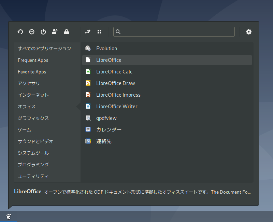Select the プログラミング category
The image size is (273, 222).
point(33,165)
